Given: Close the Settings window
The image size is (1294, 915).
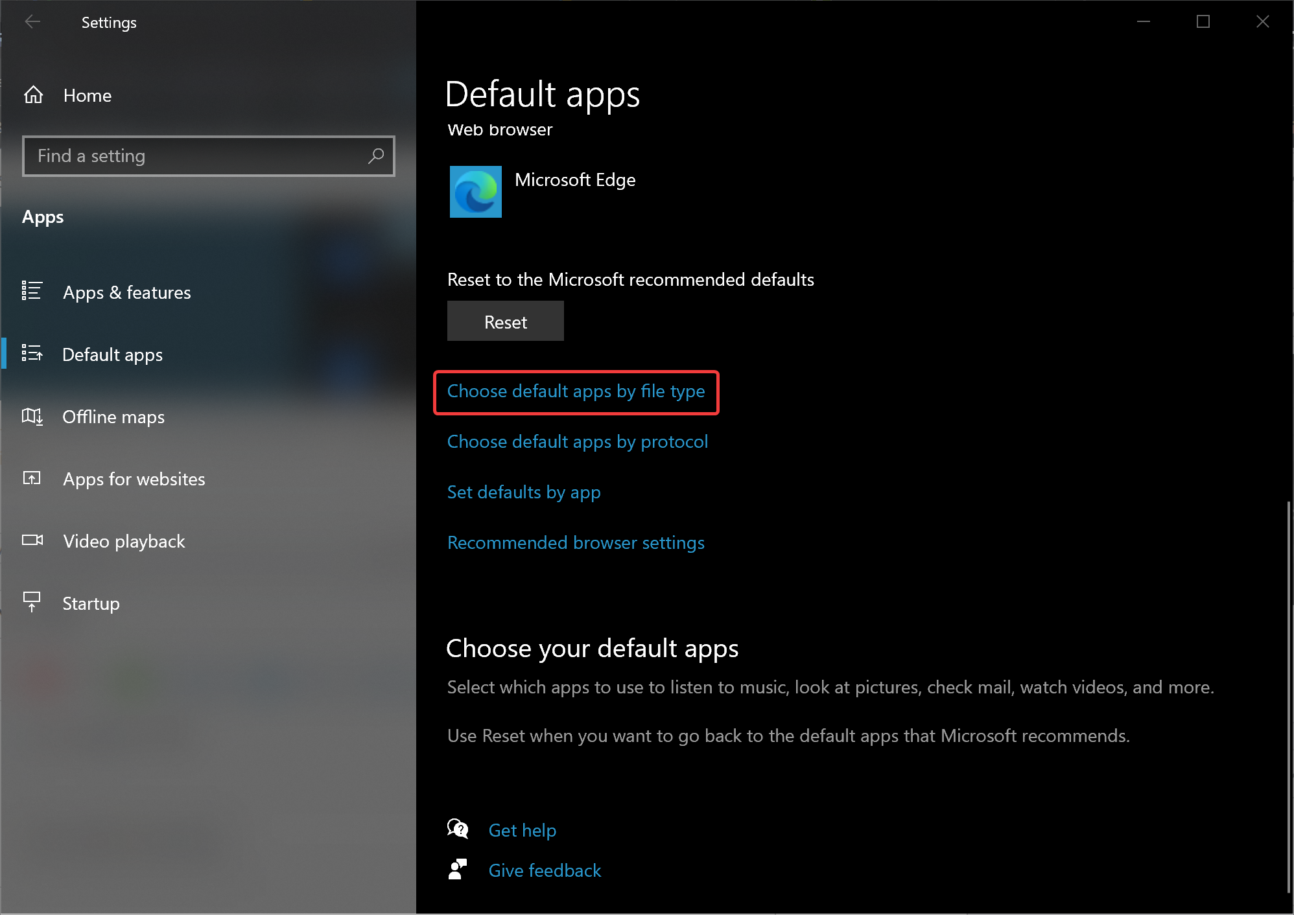Looking at the screenshot, I should point(1263,22).
